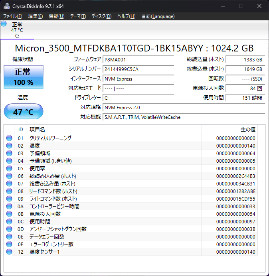
Task: Open the テーマ(T) menu
Action: (x=78, y=16)
